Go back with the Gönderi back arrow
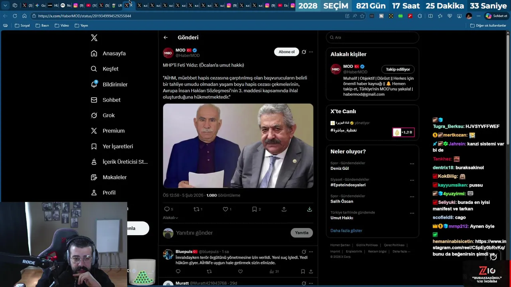The image size is (511, 287). (x=166, y=37)
